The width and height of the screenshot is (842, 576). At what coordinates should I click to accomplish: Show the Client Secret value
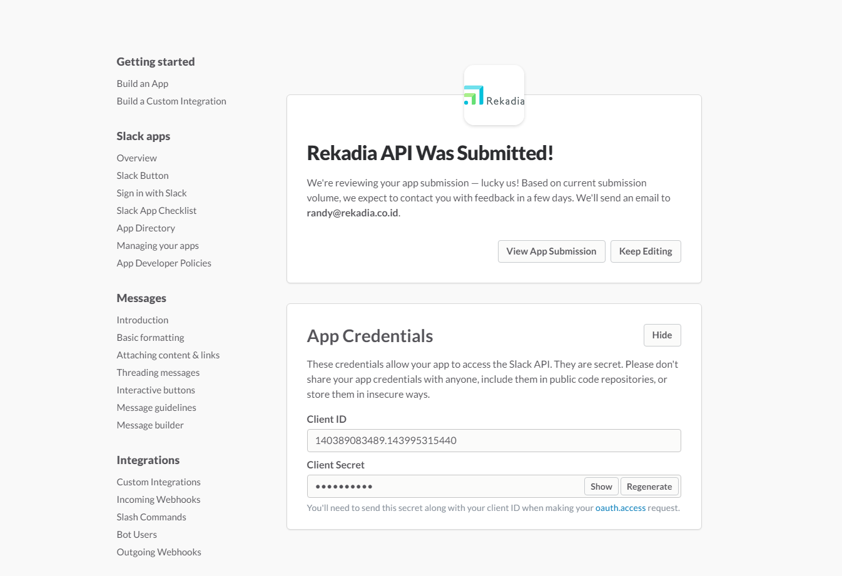[601, 487]
